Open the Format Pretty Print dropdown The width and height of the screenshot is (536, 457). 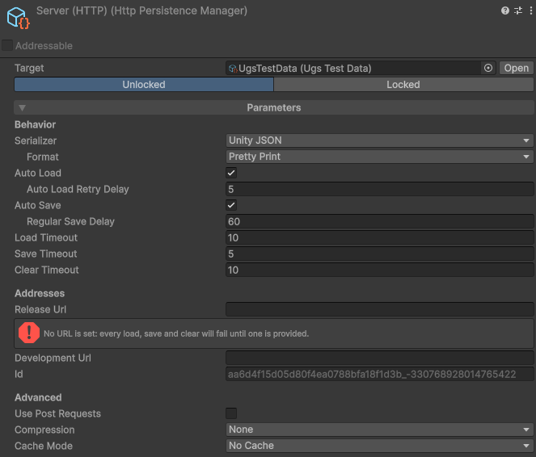click(x=379, y=157)
